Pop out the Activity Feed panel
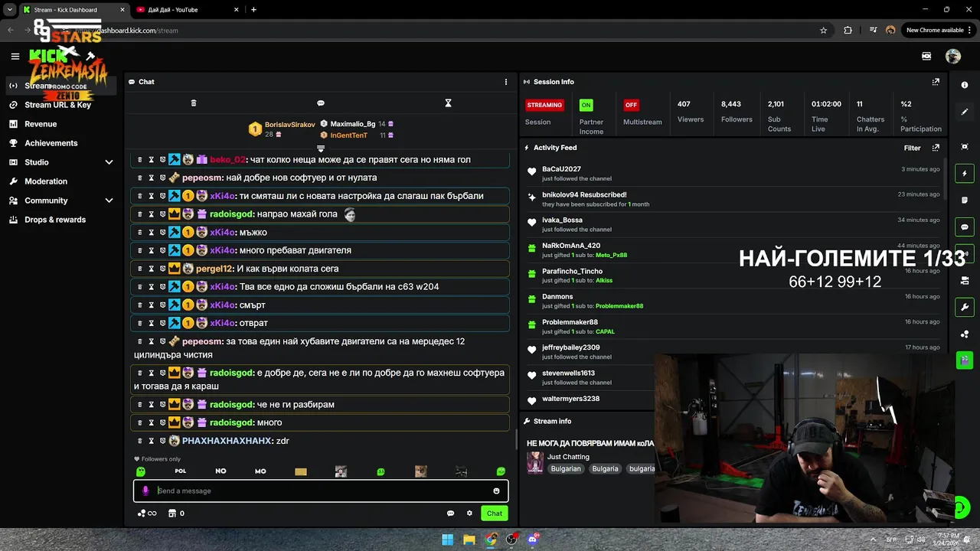 click(x=936, y=148)
